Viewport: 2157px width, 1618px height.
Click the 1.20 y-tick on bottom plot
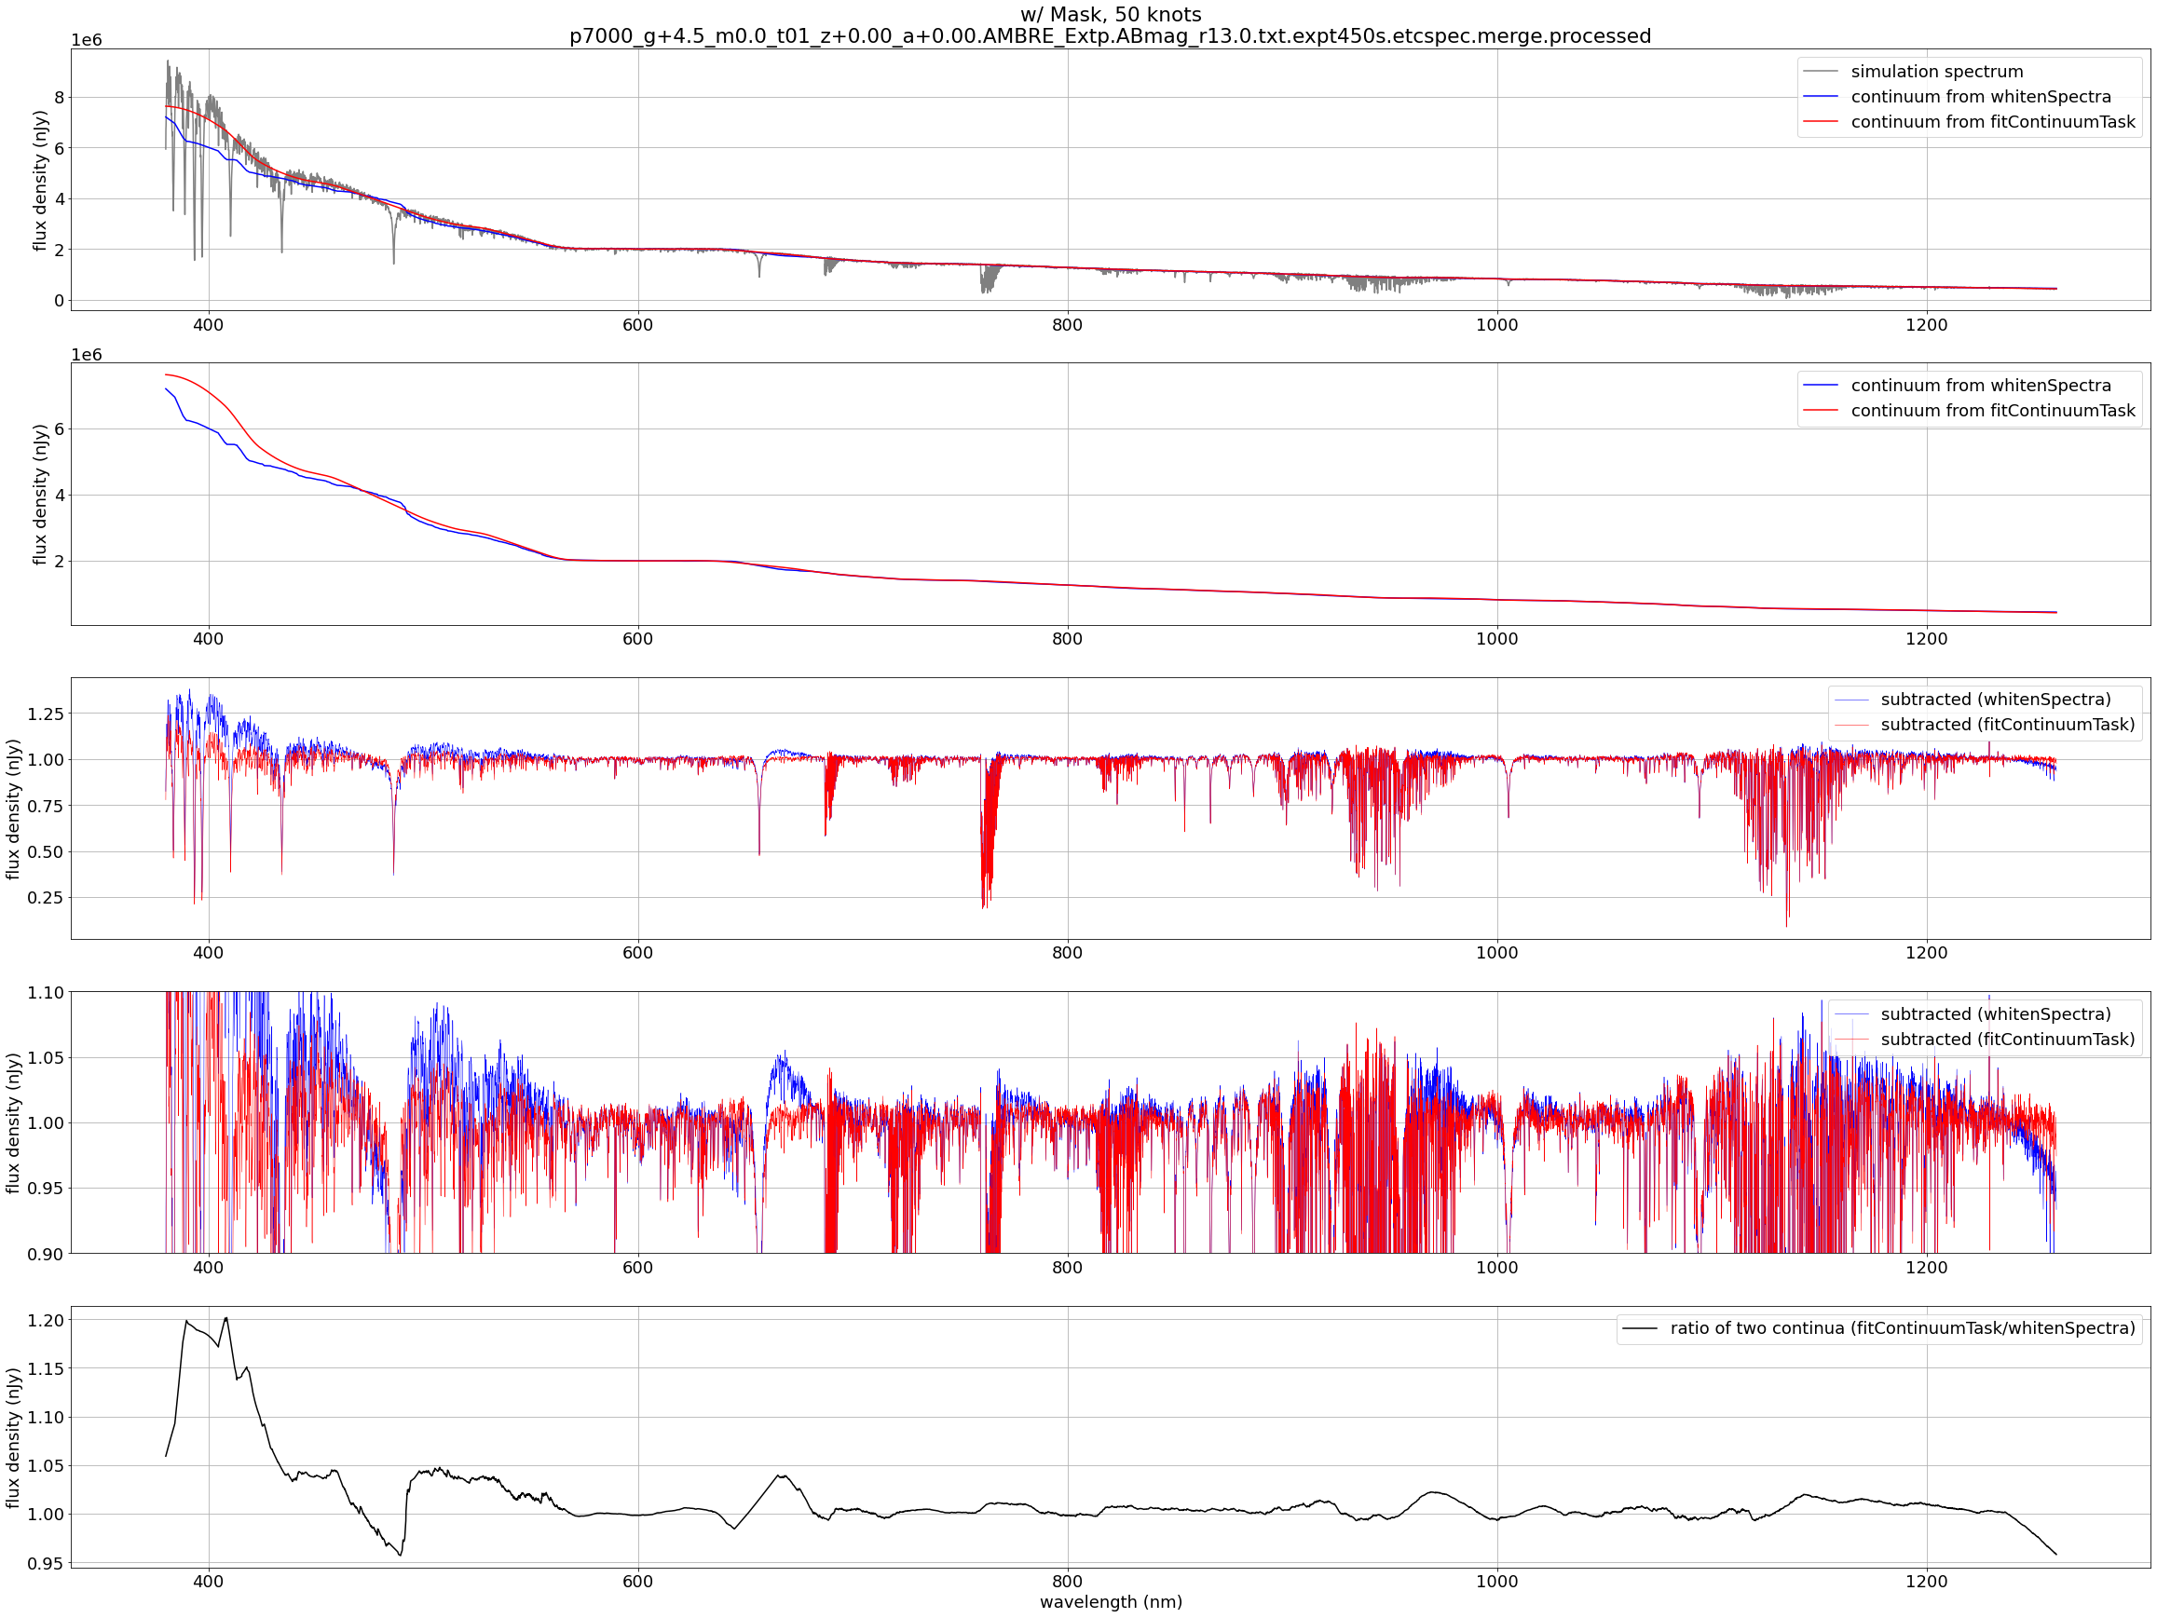[45, 1321]
